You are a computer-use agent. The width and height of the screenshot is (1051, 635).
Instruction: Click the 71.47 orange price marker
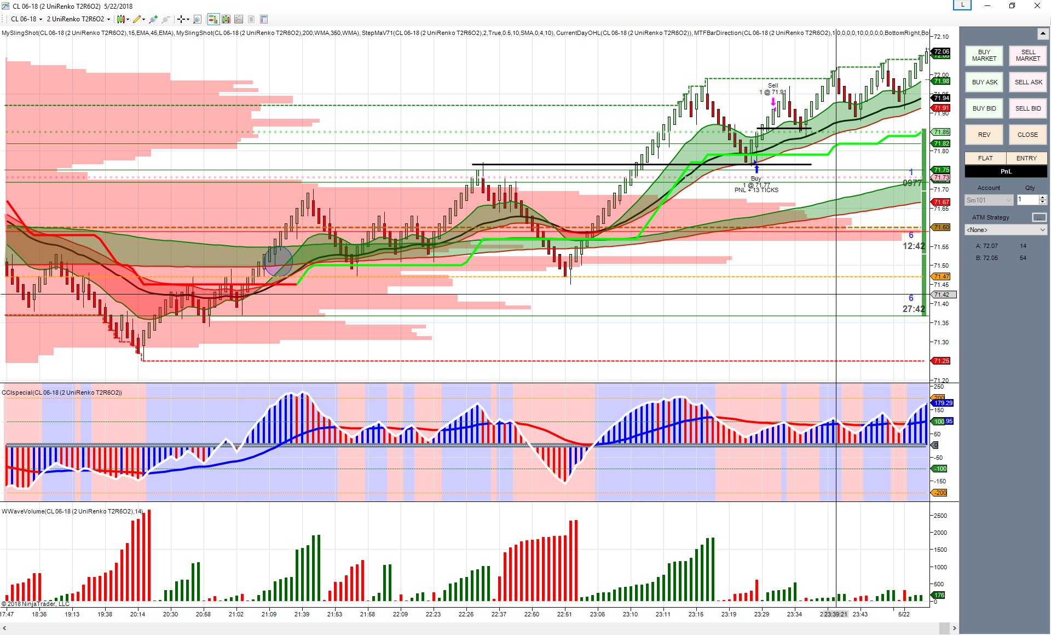(942, 276)
